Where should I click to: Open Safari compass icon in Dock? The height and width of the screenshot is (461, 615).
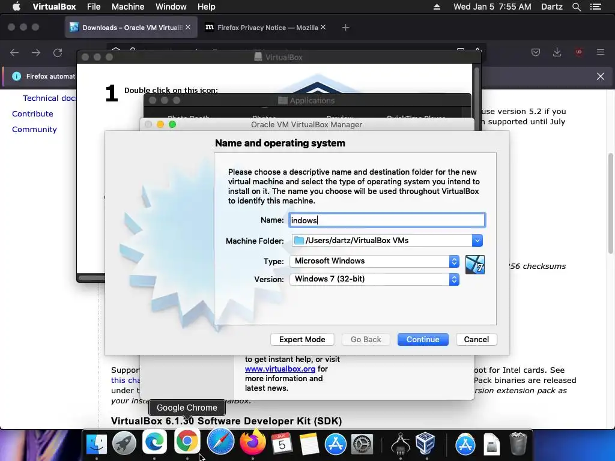pyautogui.click(x=220, y=442)
